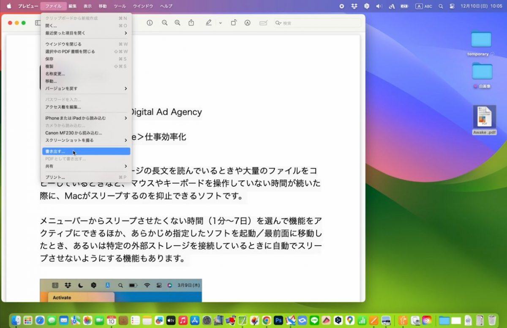Expand iPhoneまたはiPadから読み込む submenu
The image size is (507, 328).
point(86,118)
